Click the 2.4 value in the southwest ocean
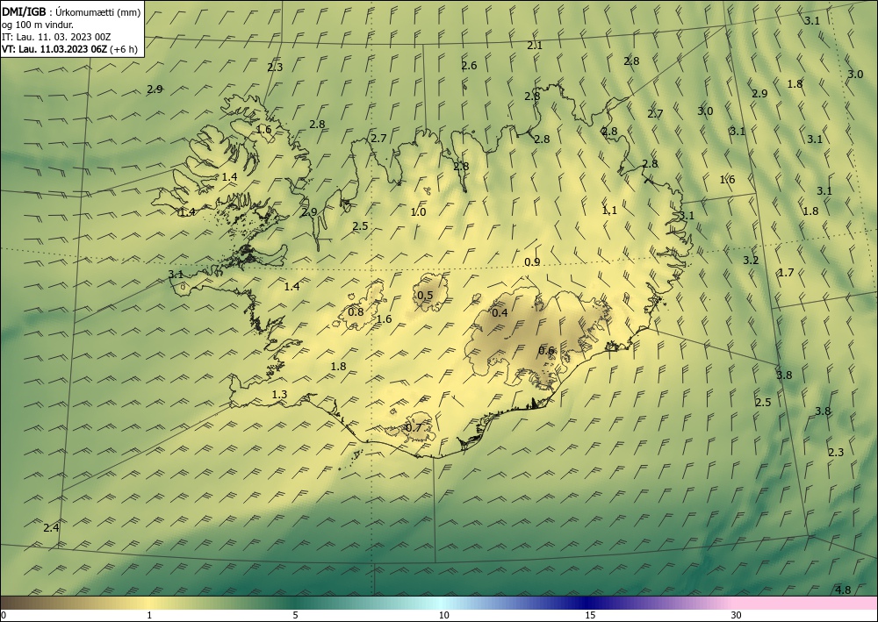The width and height of the screenshot is (878, 622). (51, 527)
